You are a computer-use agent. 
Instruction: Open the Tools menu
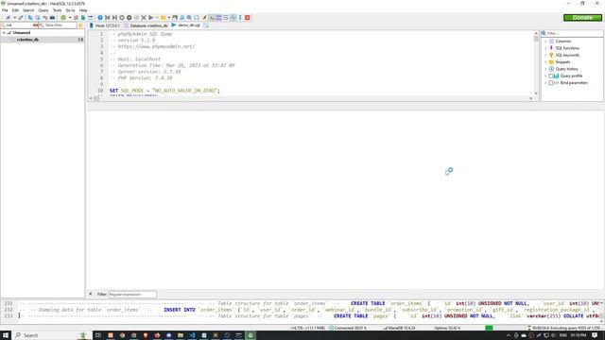click(x=57, y=10)
